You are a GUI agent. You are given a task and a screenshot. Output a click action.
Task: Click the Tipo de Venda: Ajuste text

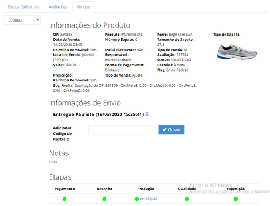124,75
